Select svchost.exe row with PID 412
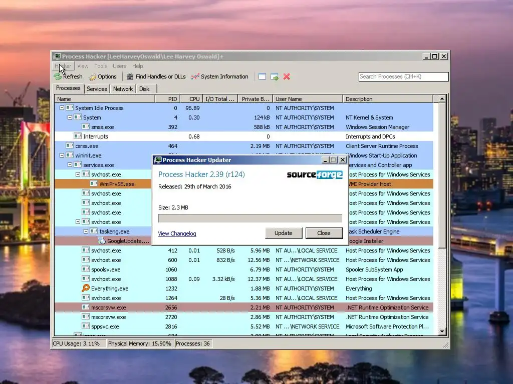 [244, 250]
